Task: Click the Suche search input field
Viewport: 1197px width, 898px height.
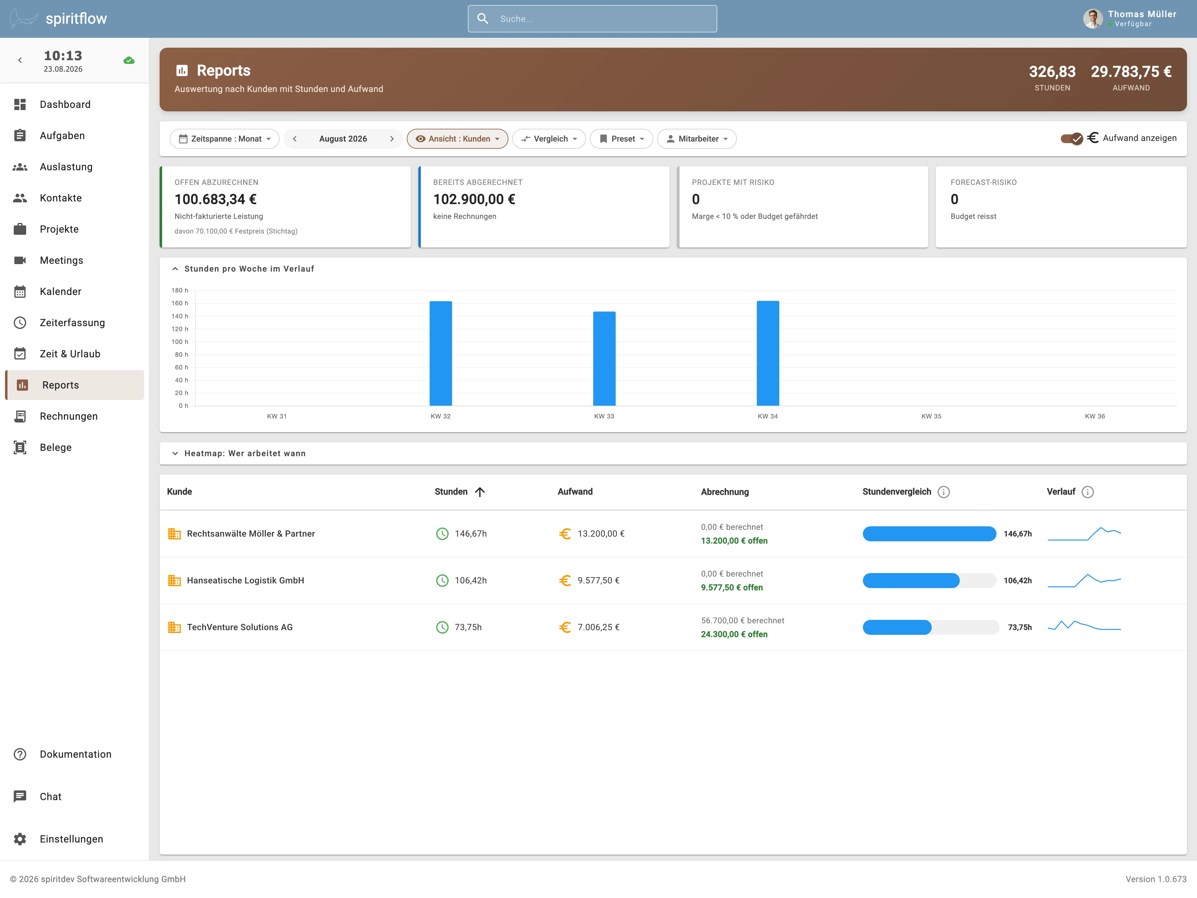Action: [x=593, y=19]
